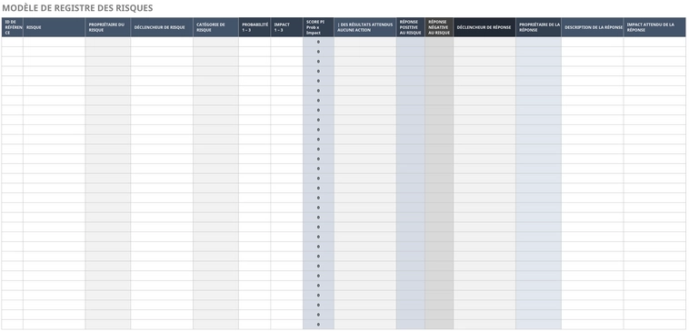
Task: Select the Réponse positive au risque header
Action: pyautogui.click(x=411, y=27)
